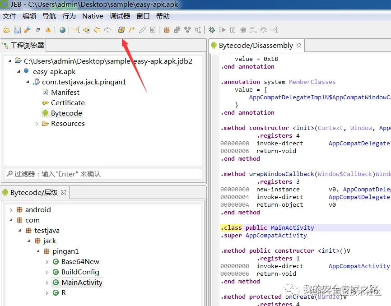Navigate back with the left arrow icon
The height and width of the screenshot is (306, 391).
[x=97, y=30]
